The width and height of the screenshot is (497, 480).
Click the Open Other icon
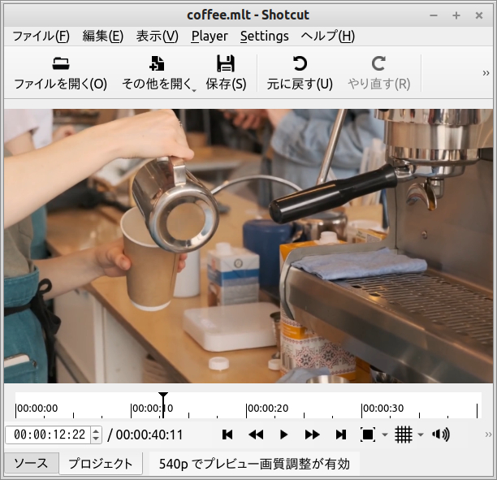(x=158, y=64)
